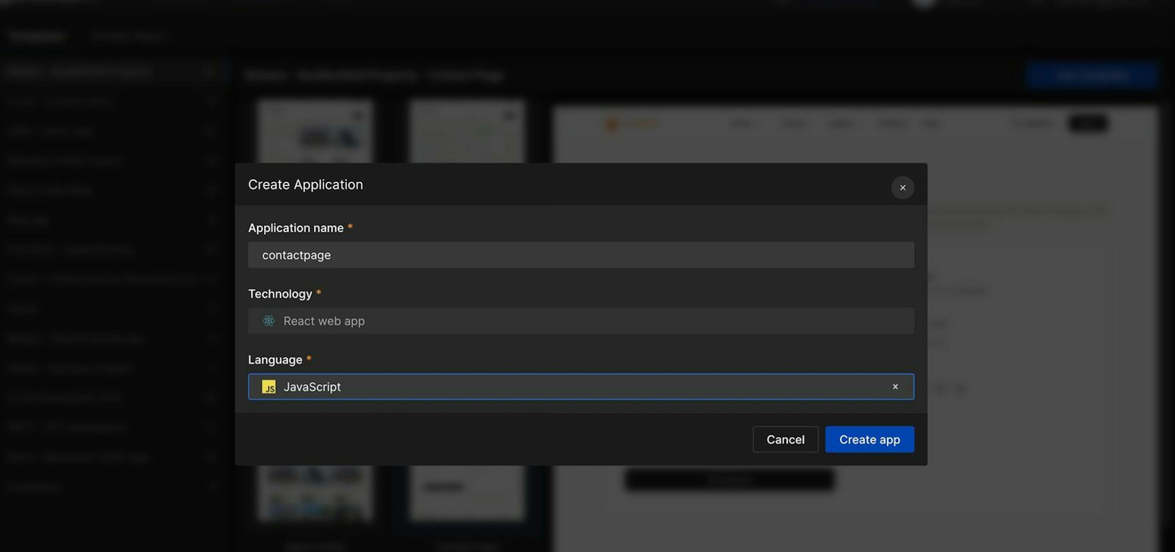Close the Create Application dialog
Screen dimensions: 1175x552
[902, 187]
